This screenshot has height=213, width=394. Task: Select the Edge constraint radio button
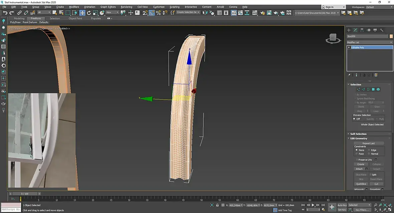point(369,150)
